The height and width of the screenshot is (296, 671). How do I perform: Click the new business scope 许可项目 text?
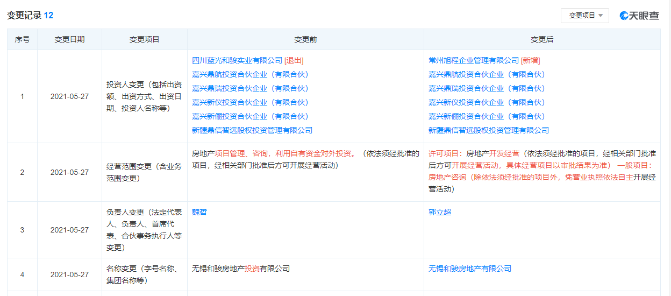click(542, 171)
